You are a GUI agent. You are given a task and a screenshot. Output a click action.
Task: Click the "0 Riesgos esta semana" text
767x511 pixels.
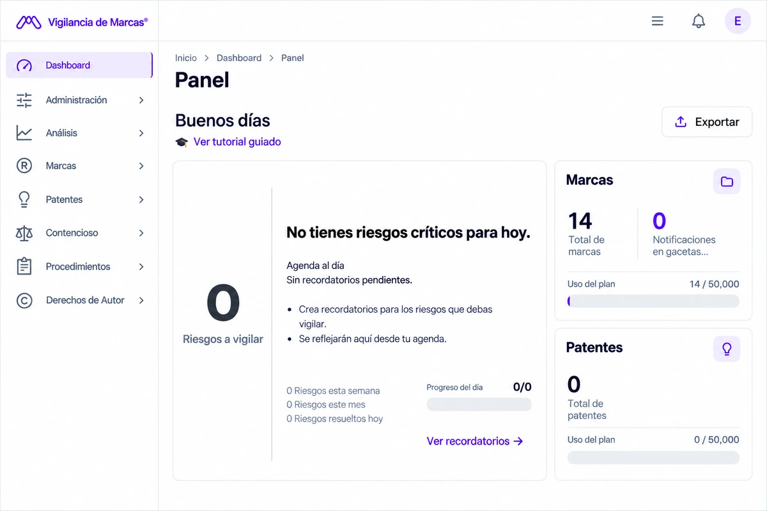pos(333,390)
